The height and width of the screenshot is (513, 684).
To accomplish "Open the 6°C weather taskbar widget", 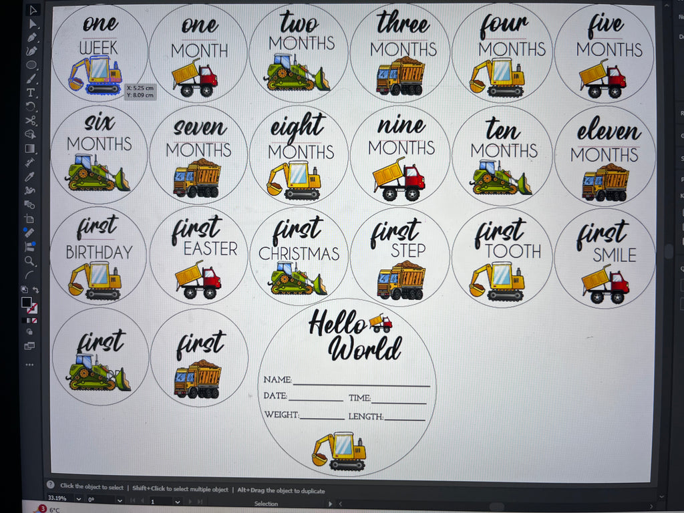I will [49, 509].
